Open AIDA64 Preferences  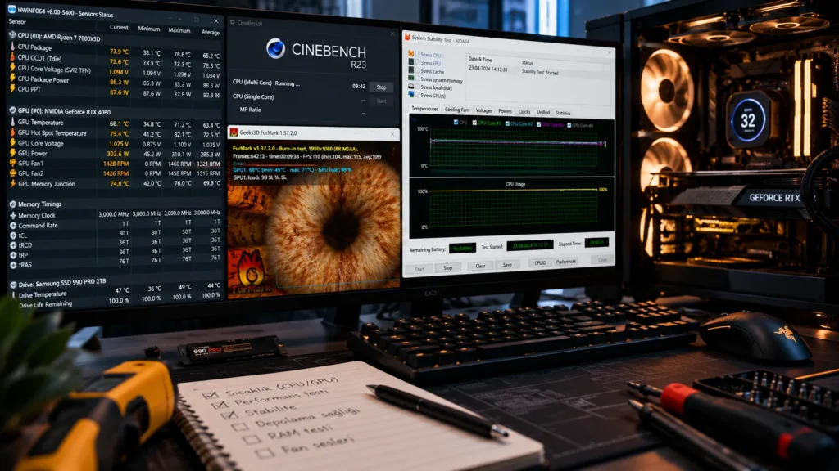565,262
